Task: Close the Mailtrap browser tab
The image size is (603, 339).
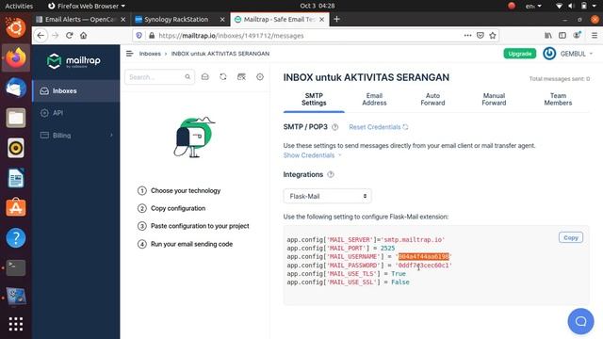Action: click(x=322, y=19)
